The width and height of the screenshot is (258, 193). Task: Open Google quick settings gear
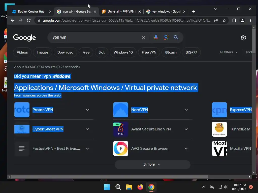tap(243, 38)
